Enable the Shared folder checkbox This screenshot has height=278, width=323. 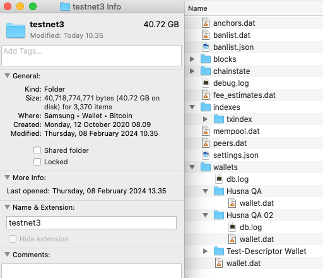coord(37,150)
